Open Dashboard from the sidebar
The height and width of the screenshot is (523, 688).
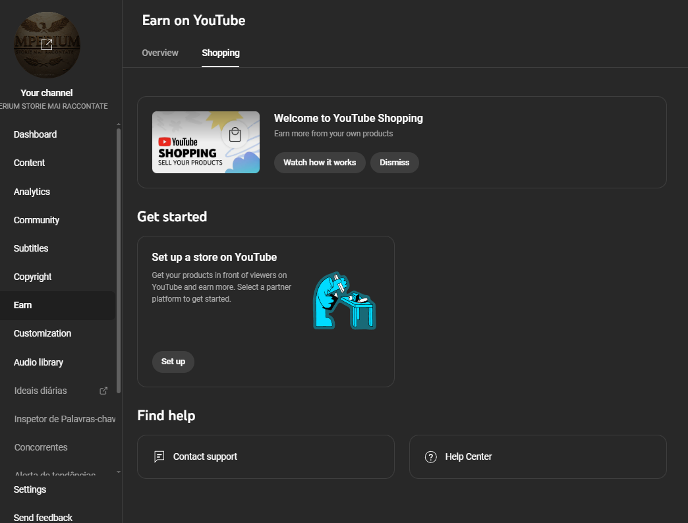(x=35, y=134)
